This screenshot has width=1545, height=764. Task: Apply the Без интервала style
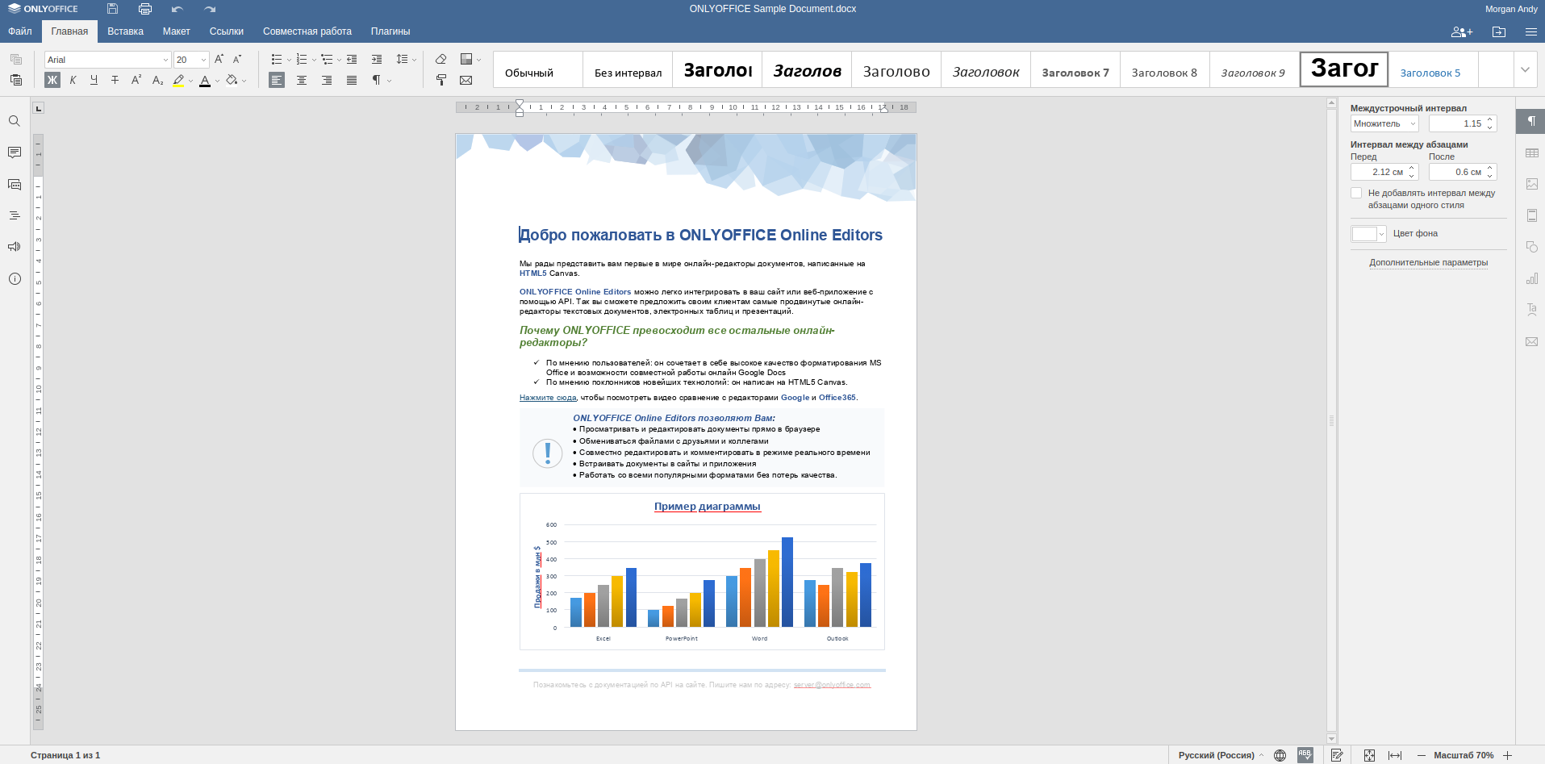coord(628,73)
